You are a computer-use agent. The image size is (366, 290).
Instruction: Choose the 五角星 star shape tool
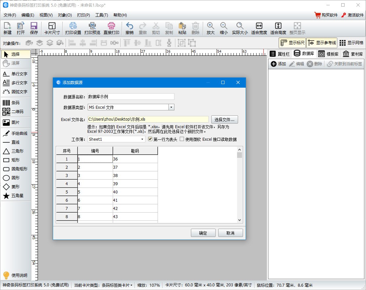pyautogui.click(x=15, y=196)
